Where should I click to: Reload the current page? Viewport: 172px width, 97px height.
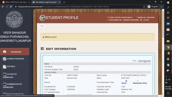coord(11,6)
